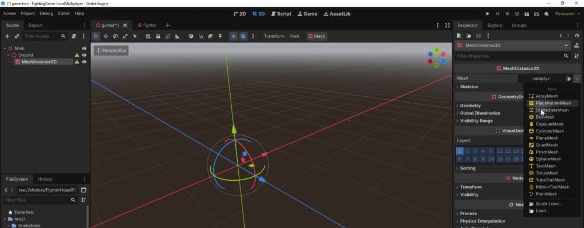
Task: Open the fighter scene tab
Action: pos(147,25)
